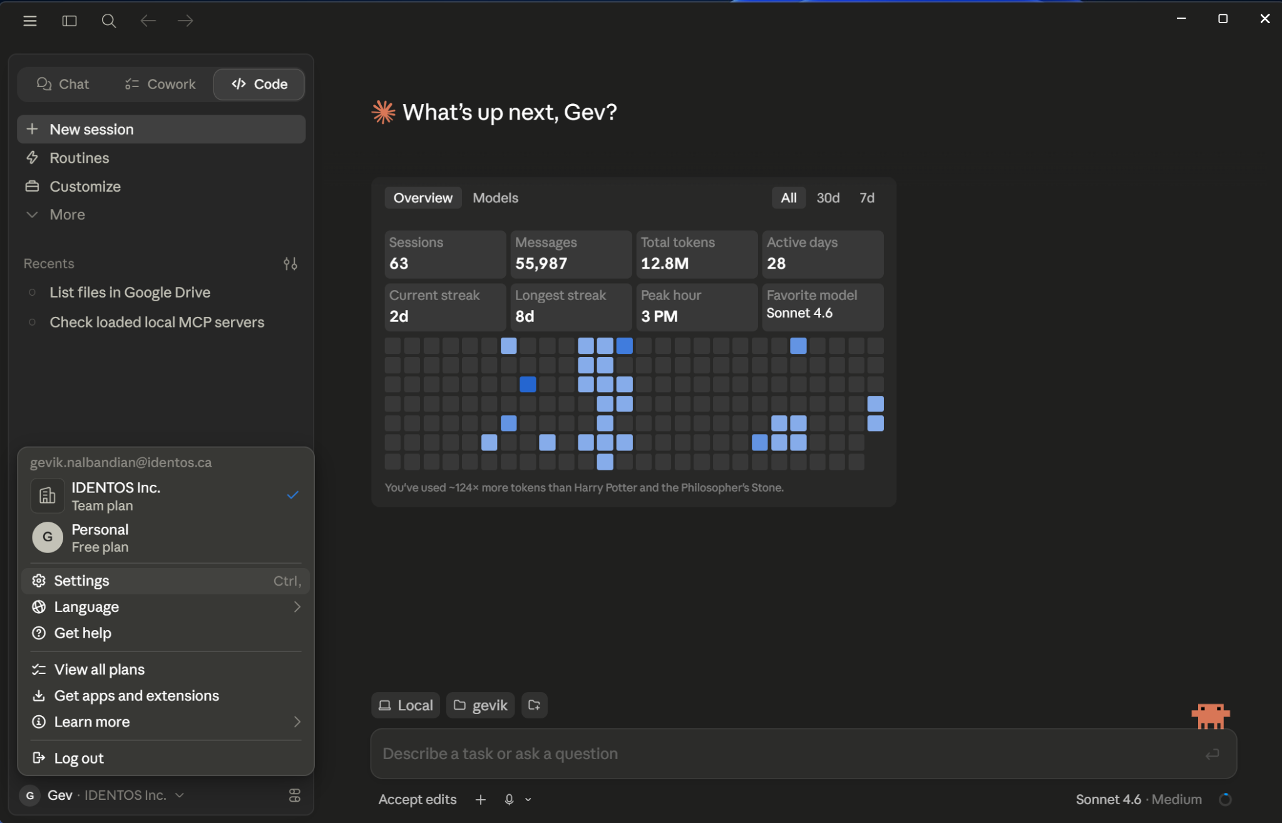The height and width of the screenshot is (823, 1282).
Task: Select Get apps and extensions
Action: (166, 696)
